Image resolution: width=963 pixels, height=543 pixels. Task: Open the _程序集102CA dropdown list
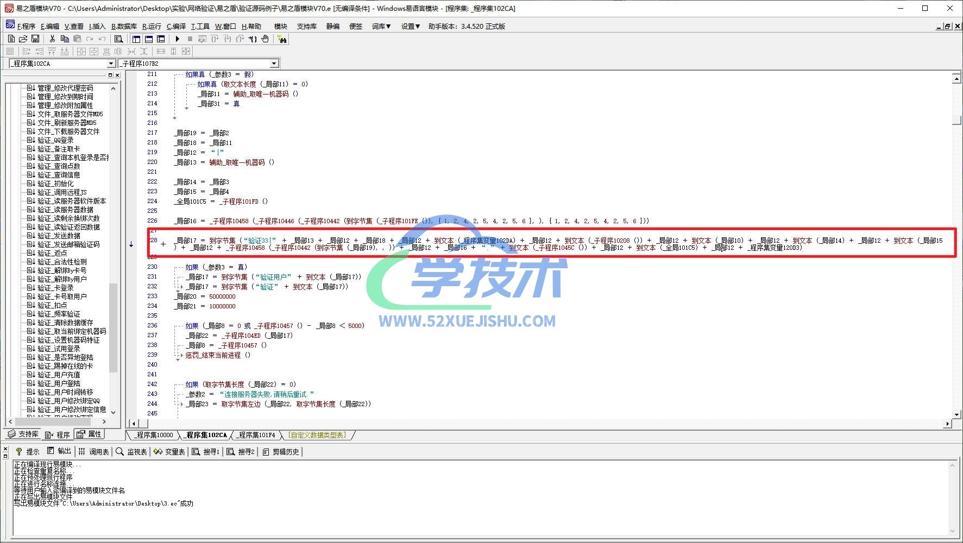click(x=111, y=64)
